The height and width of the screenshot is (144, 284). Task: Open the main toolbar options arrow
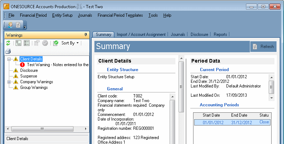(x=25, y=27)
